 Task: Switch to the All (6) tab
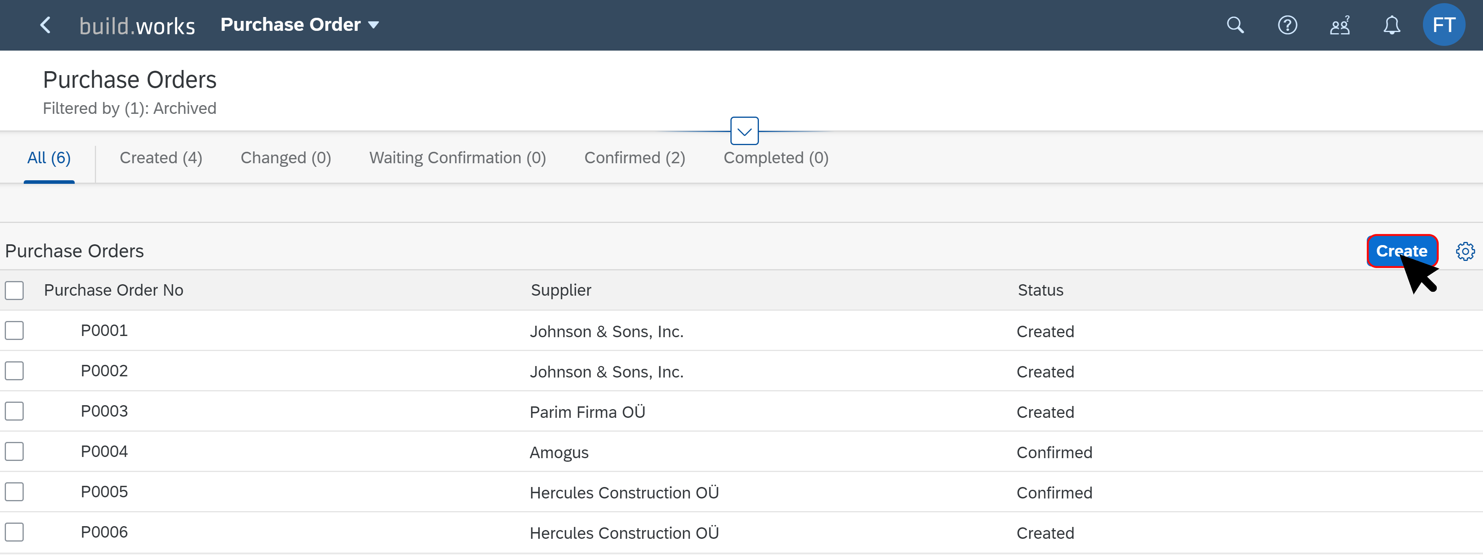pos(49,158)
